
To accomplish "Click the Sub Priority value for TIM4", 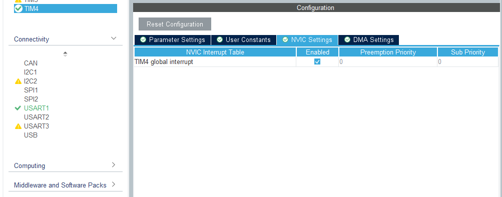I will [x=468, y=61].
